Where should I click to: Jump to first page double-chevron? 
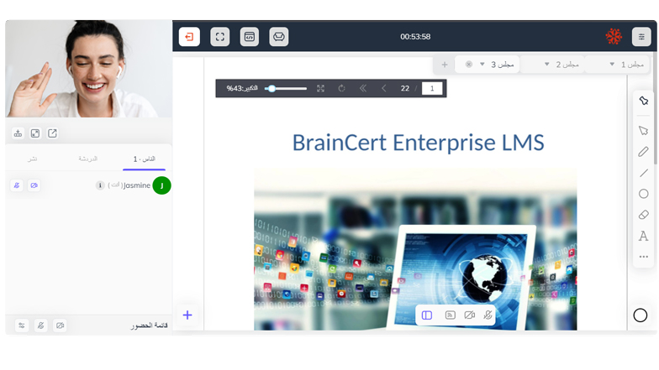(x=363, y=89)
